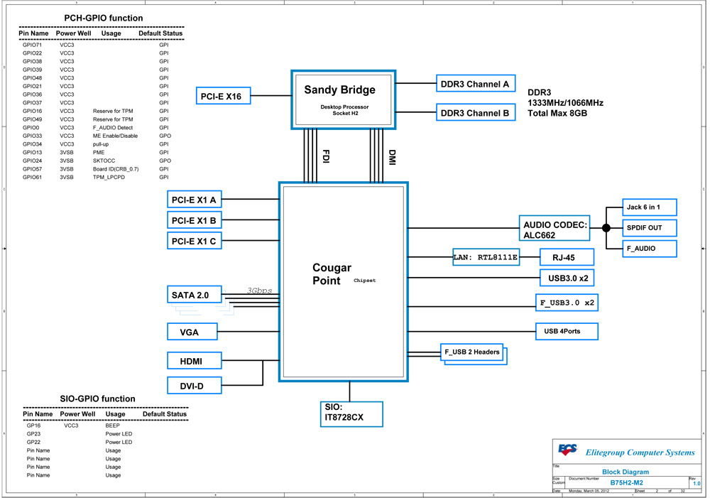Click the DMI bus label
This screenshot has width=710, height=498.
[392, 157]
